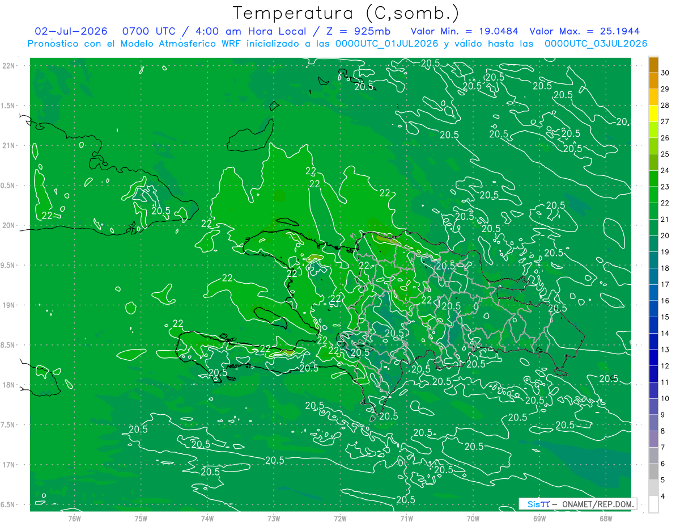
Task: Click the "71W" longitude axis label
Action: click(x=406, y=518)
